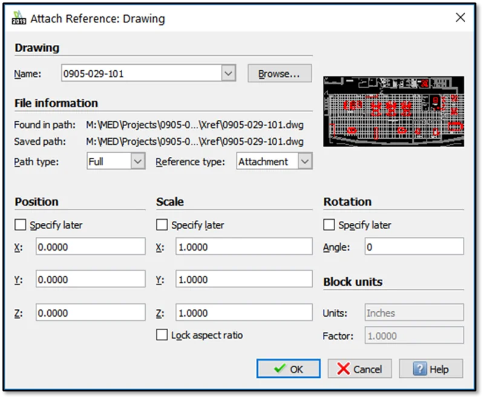Enable Specify later for Rotation

pyautogui.click(x=329, y=225)
